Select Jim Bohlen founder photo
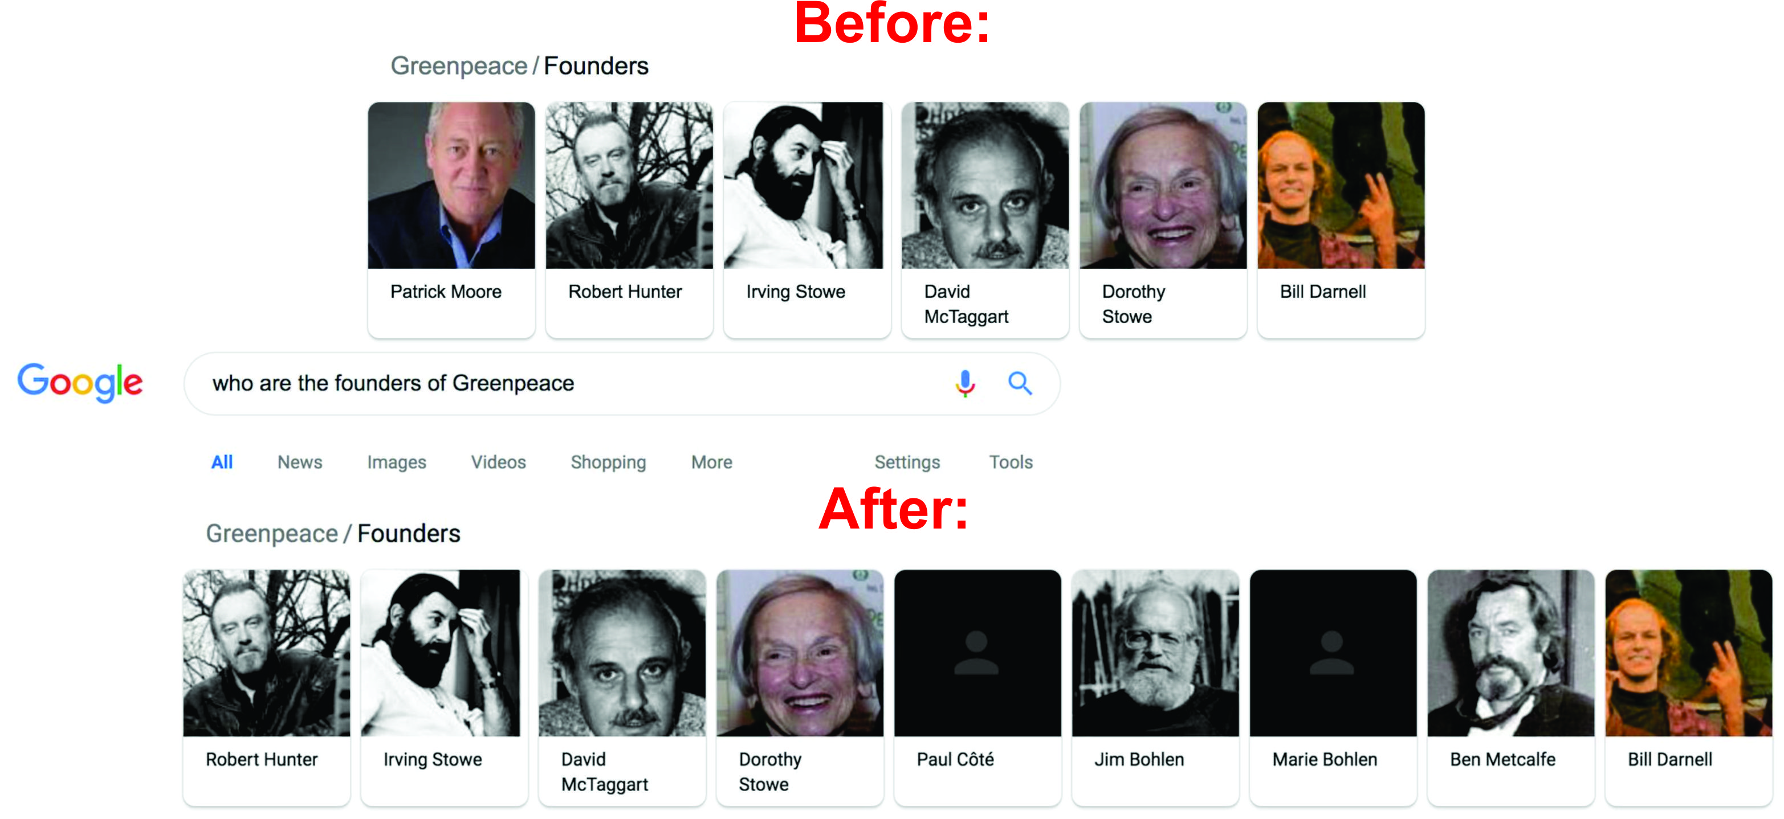The image size is (1784, 819). tap(1155, 652)
